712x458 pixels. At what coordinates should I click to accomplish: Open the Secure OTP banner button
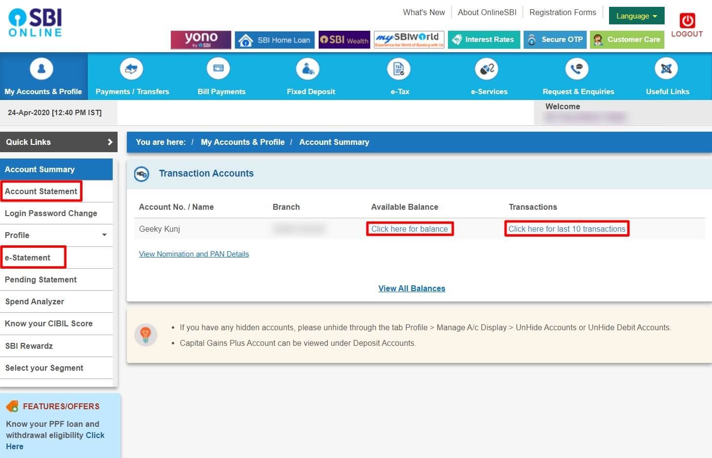pos(555,40)
